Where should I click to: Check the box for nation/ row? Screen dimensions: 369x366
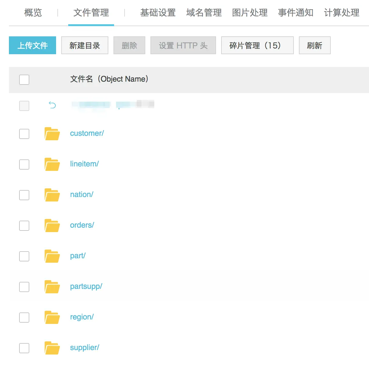pos(24,195)
